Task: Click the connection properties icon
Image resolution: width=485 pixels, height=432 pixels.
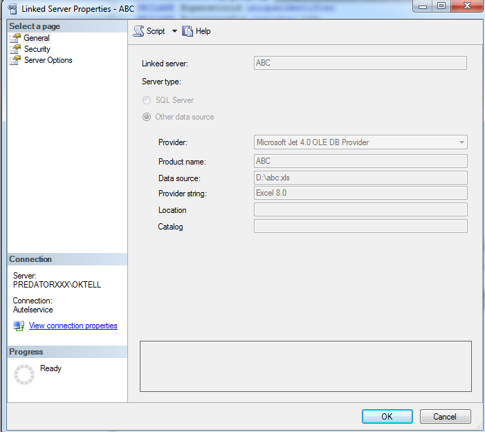Action: [x=19, y=326]
